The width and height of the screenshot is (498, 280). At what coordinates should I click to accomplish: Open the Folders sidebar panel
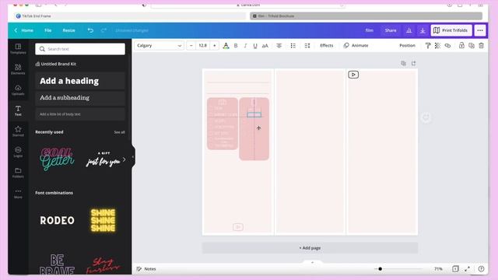[x=18, y=173]
